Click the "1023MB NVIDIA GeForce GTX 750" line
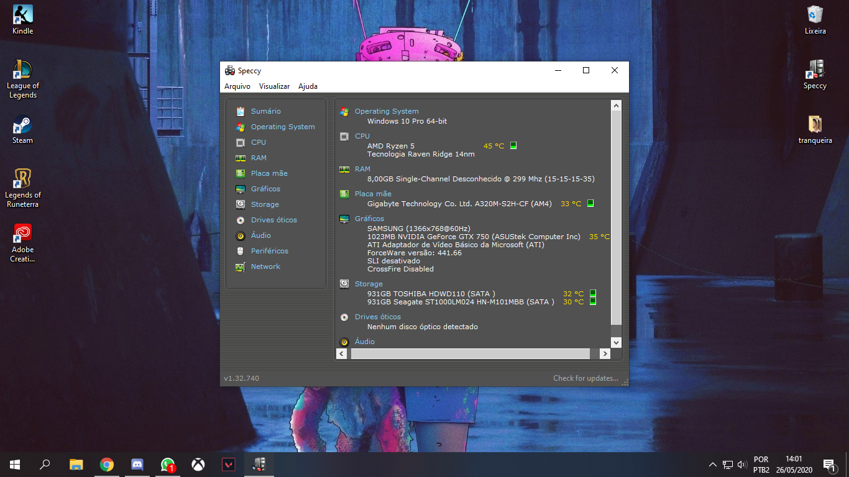Viewport: 849px width, 477px height. [x=474, y=237]
